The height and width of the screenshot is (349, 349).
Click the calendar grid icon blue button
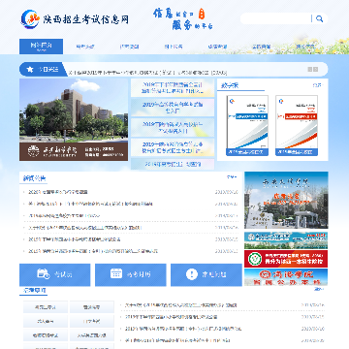tap(131, 274)
